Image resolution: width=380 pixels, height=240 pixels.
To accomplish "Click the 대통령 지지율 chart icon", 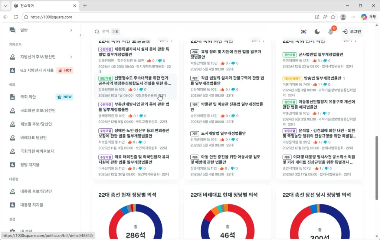I will tap(12, 205).
